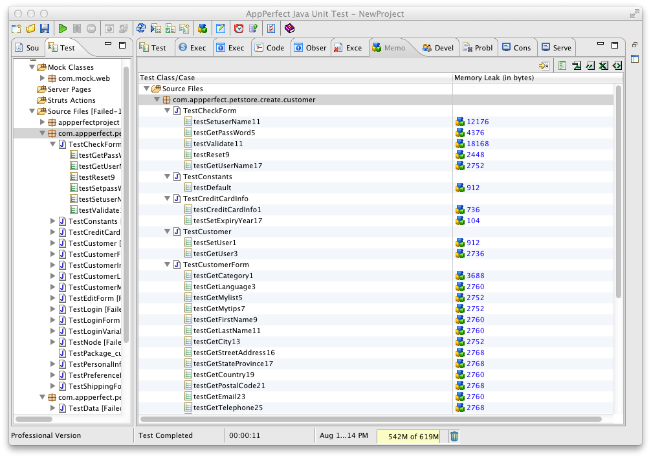This screenshot has width=651, height=458.
Task: Select testGetPassWord5 row in memory table
Action: point(376,133)
